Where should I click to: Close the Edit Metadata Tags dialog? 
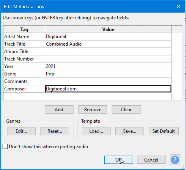[178, 7]
